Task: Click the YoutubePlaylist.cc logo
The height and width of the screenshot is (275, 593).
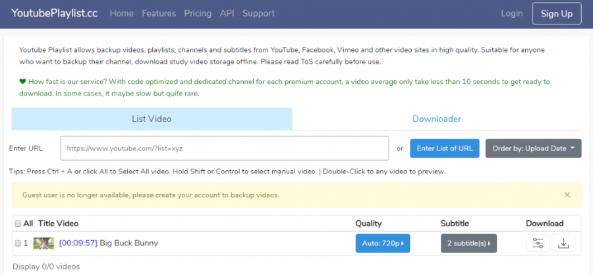Action: 55,13
